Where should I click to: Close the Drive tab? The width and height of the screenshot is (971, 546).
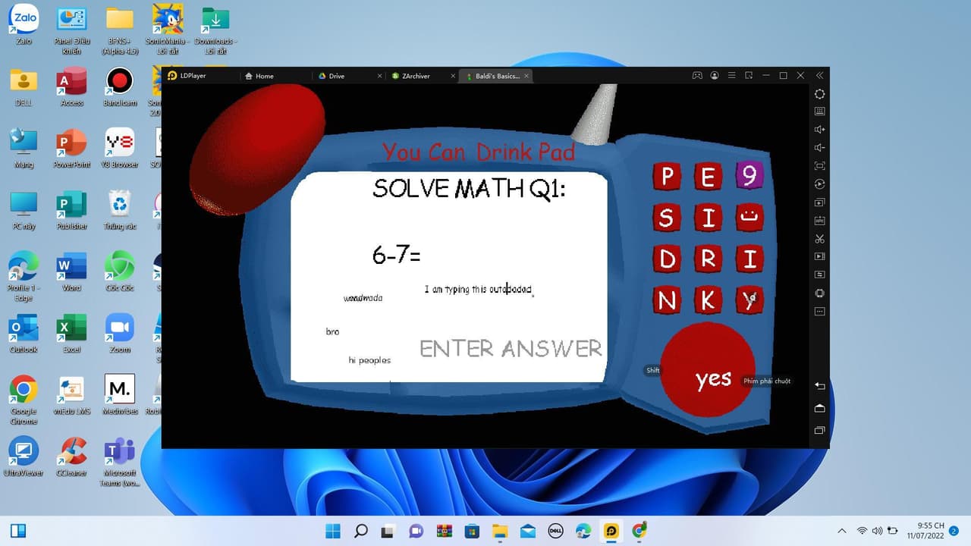pyautogui.click(x=380, y=76)
